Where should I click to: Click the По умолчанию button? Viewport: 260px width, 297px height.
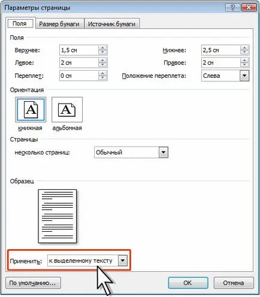coord(33,283)
